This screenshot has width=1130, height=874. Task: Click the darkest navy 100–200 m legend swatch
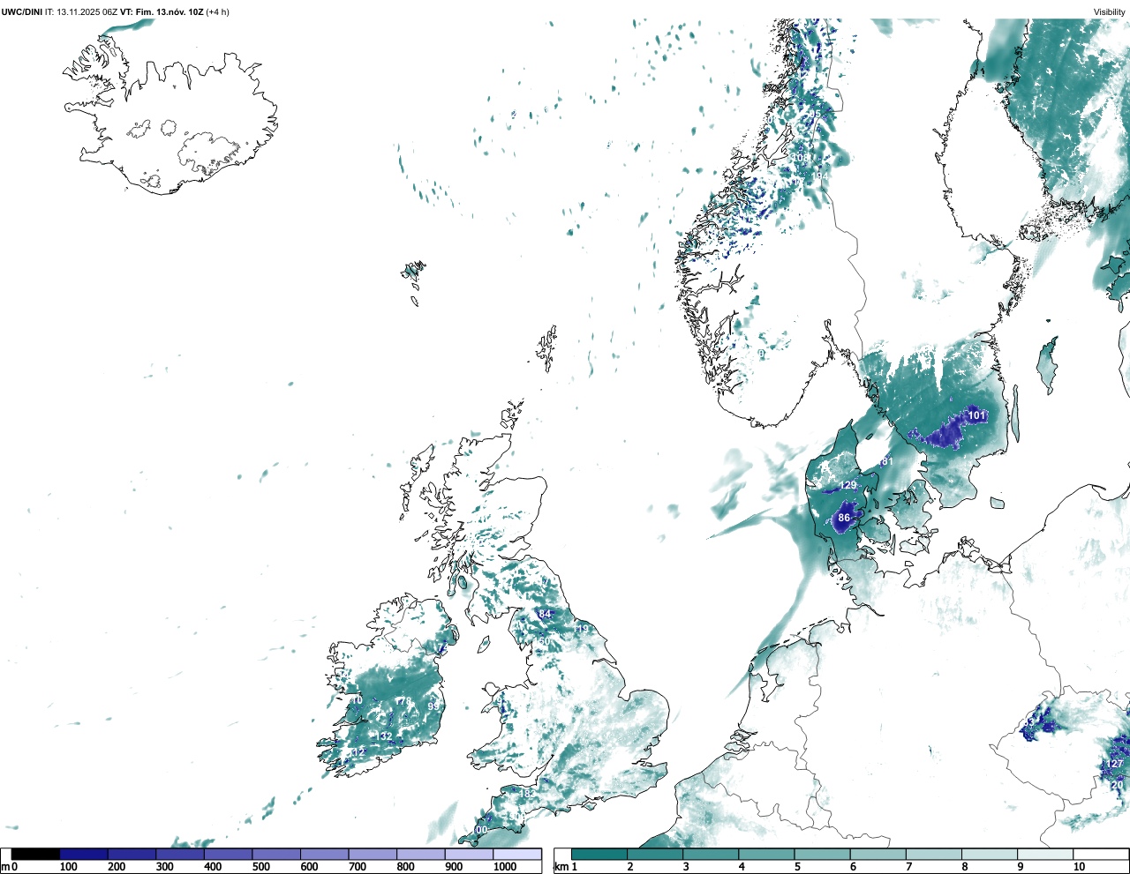coord(84,854)
